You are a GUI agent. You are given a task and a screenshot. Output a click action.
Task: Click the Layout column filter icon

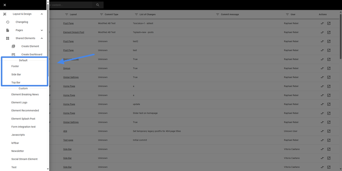(67, 14)
